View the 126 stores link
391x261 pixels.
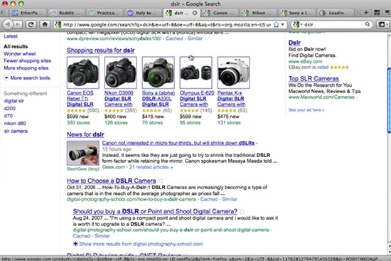pos(116,123)
